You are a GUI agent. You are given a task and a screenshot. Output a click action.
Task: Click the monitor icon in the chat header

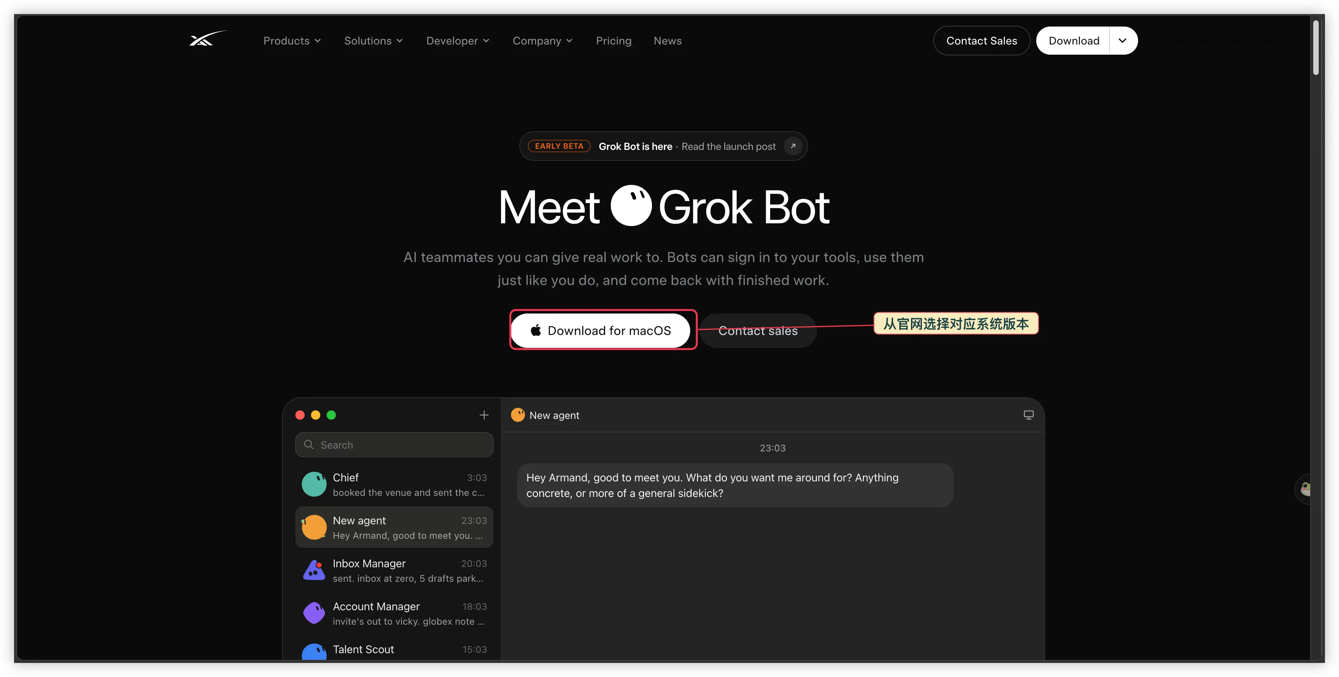[1028, 415]
